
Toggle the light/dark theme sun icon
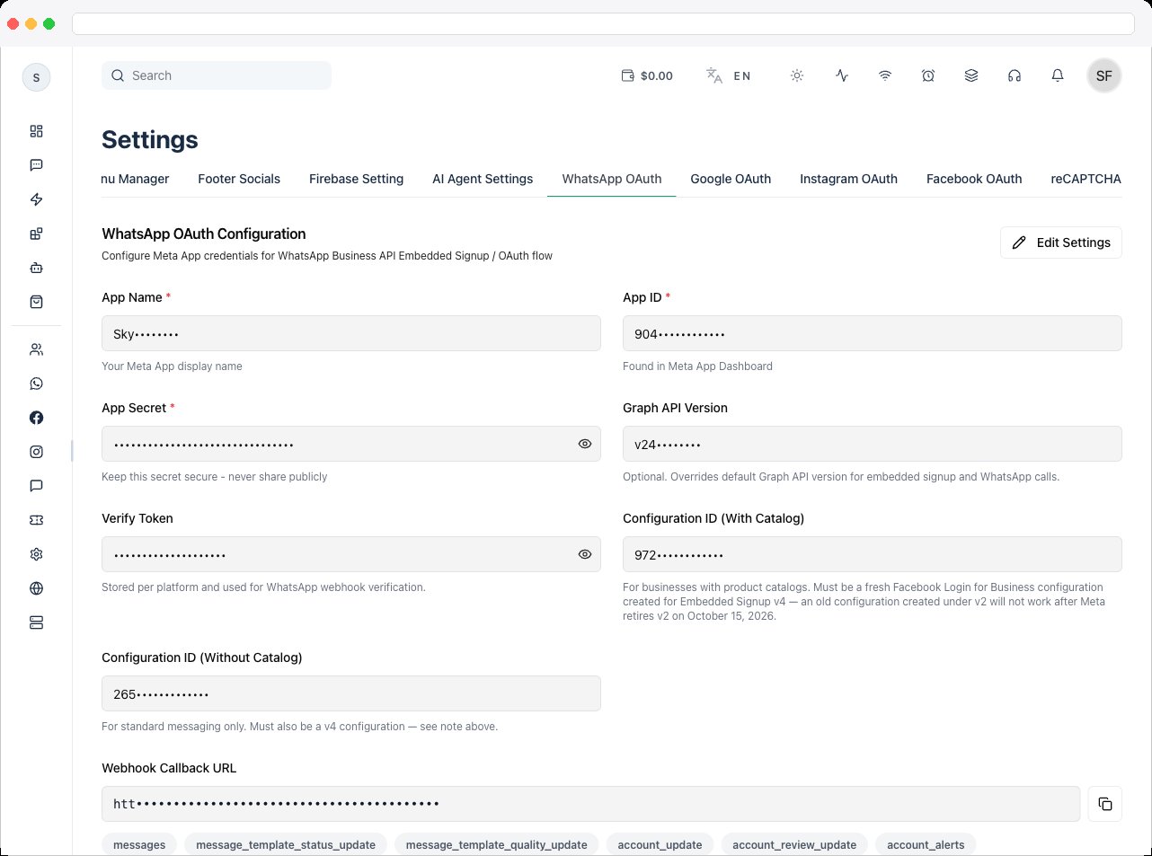pos(796,75)
